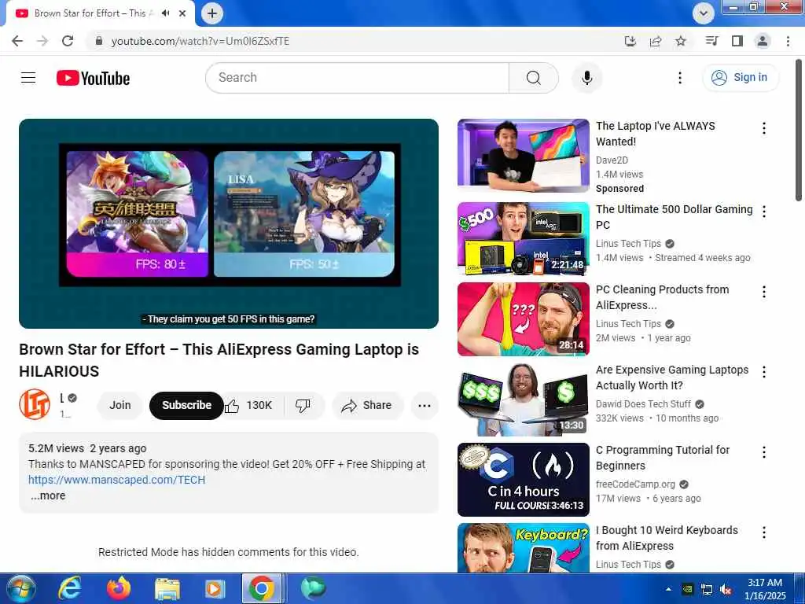805x604 pixels.
Task: Open more actions ellipsis beside Share
Action: 424,405
